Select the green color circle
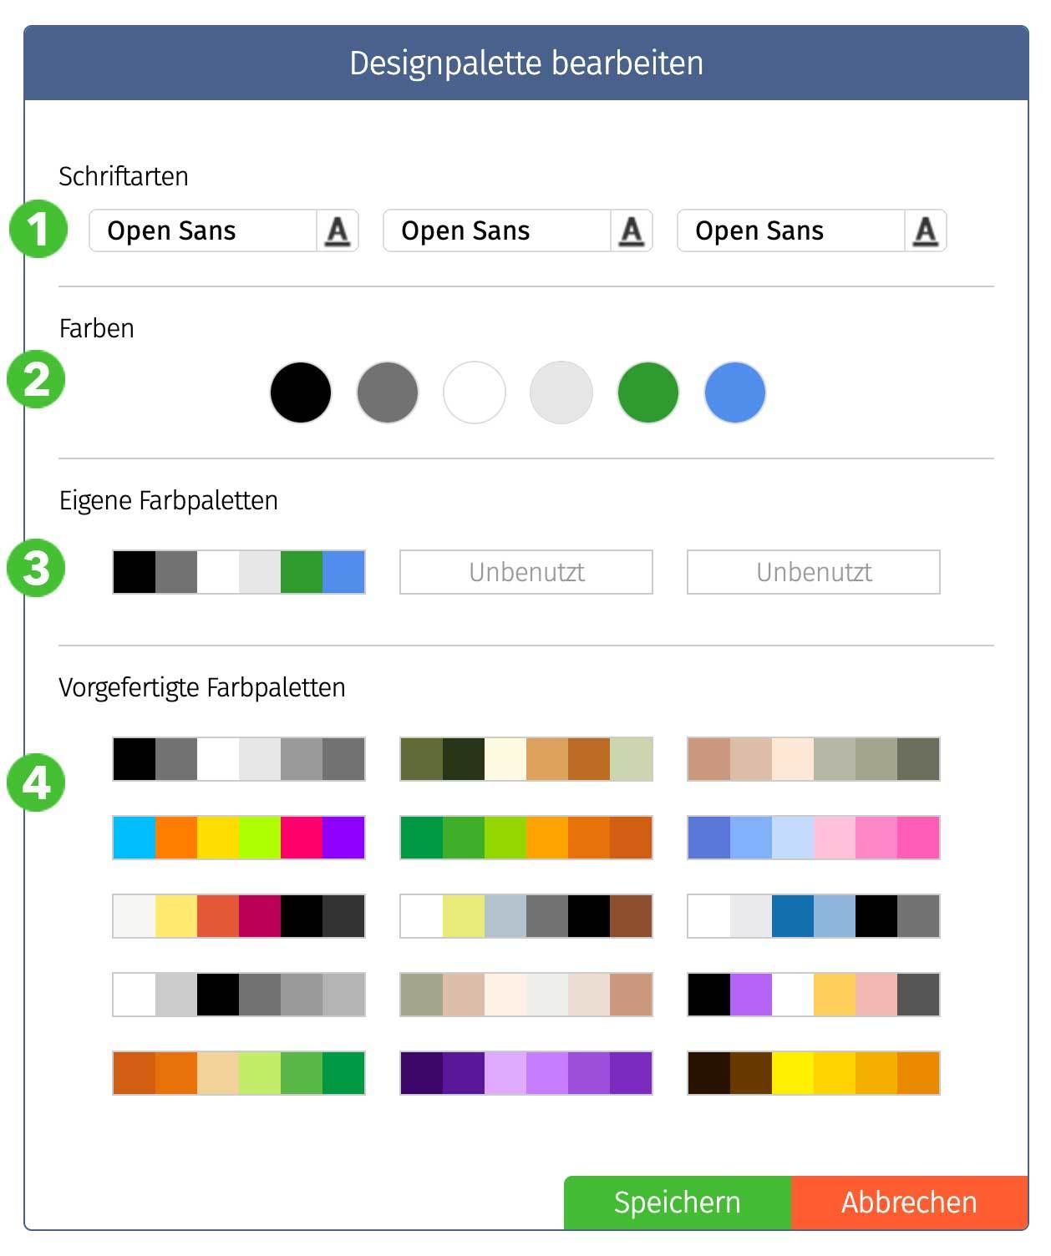 [x=648, y=392]
